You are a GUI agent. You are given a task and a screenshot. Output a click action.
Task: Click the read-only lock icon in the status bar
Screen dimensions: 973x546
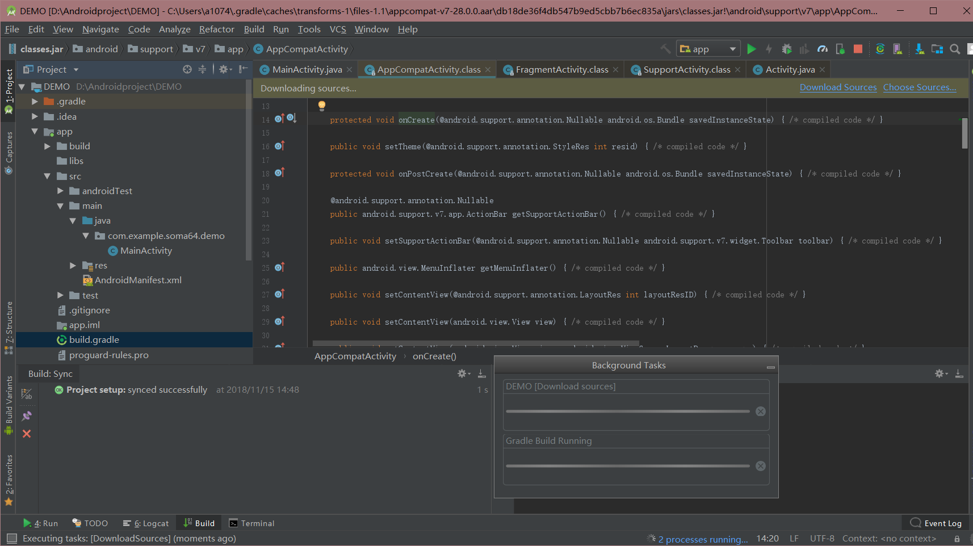tap(957, 539)
